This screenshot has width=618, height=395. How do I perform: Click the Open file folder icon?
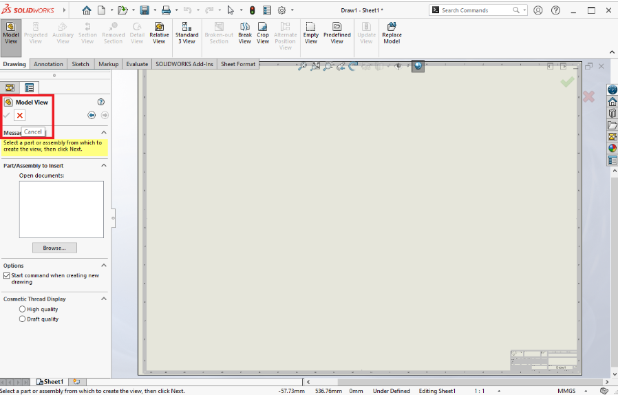point(123,10)
